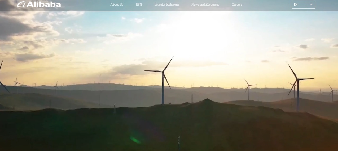The height and width of the screenshot is (151, 338).
Task: Open the About Us menu
Action: coord(117,5)
